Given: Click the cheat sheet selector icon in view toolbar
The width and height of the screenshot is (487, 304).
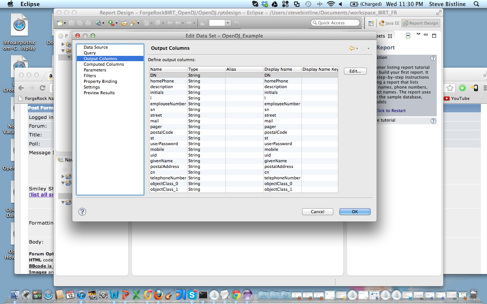Looking at the screenshot, I should pyautogui.click(x=408, y=36).
